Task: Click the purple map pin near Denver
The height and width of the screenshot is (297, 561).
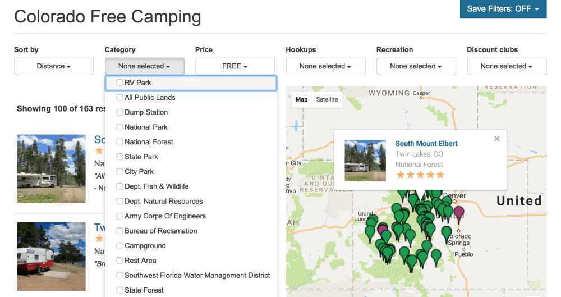Action: coord(459,213)
